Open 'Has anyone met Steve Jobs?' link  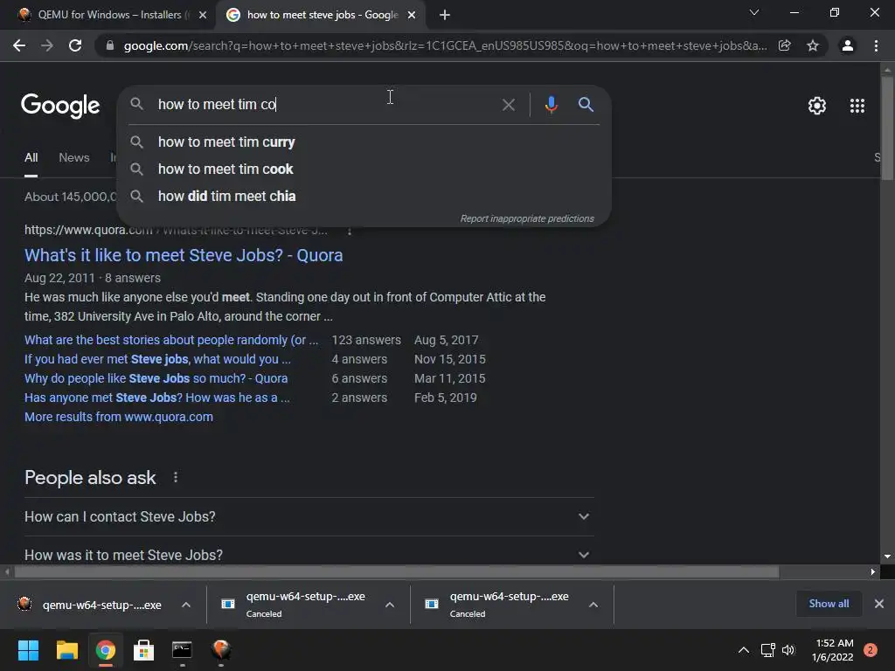tap(157, 398)
